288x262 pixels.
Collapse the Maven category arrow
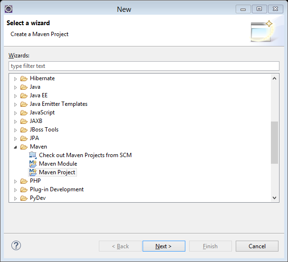point(15,147)
